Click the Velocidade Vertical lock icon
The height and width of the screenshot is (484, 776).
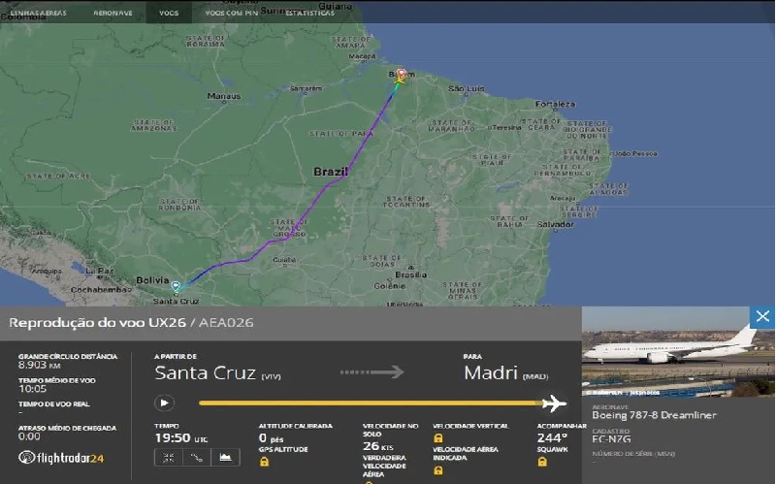point(438,438)
